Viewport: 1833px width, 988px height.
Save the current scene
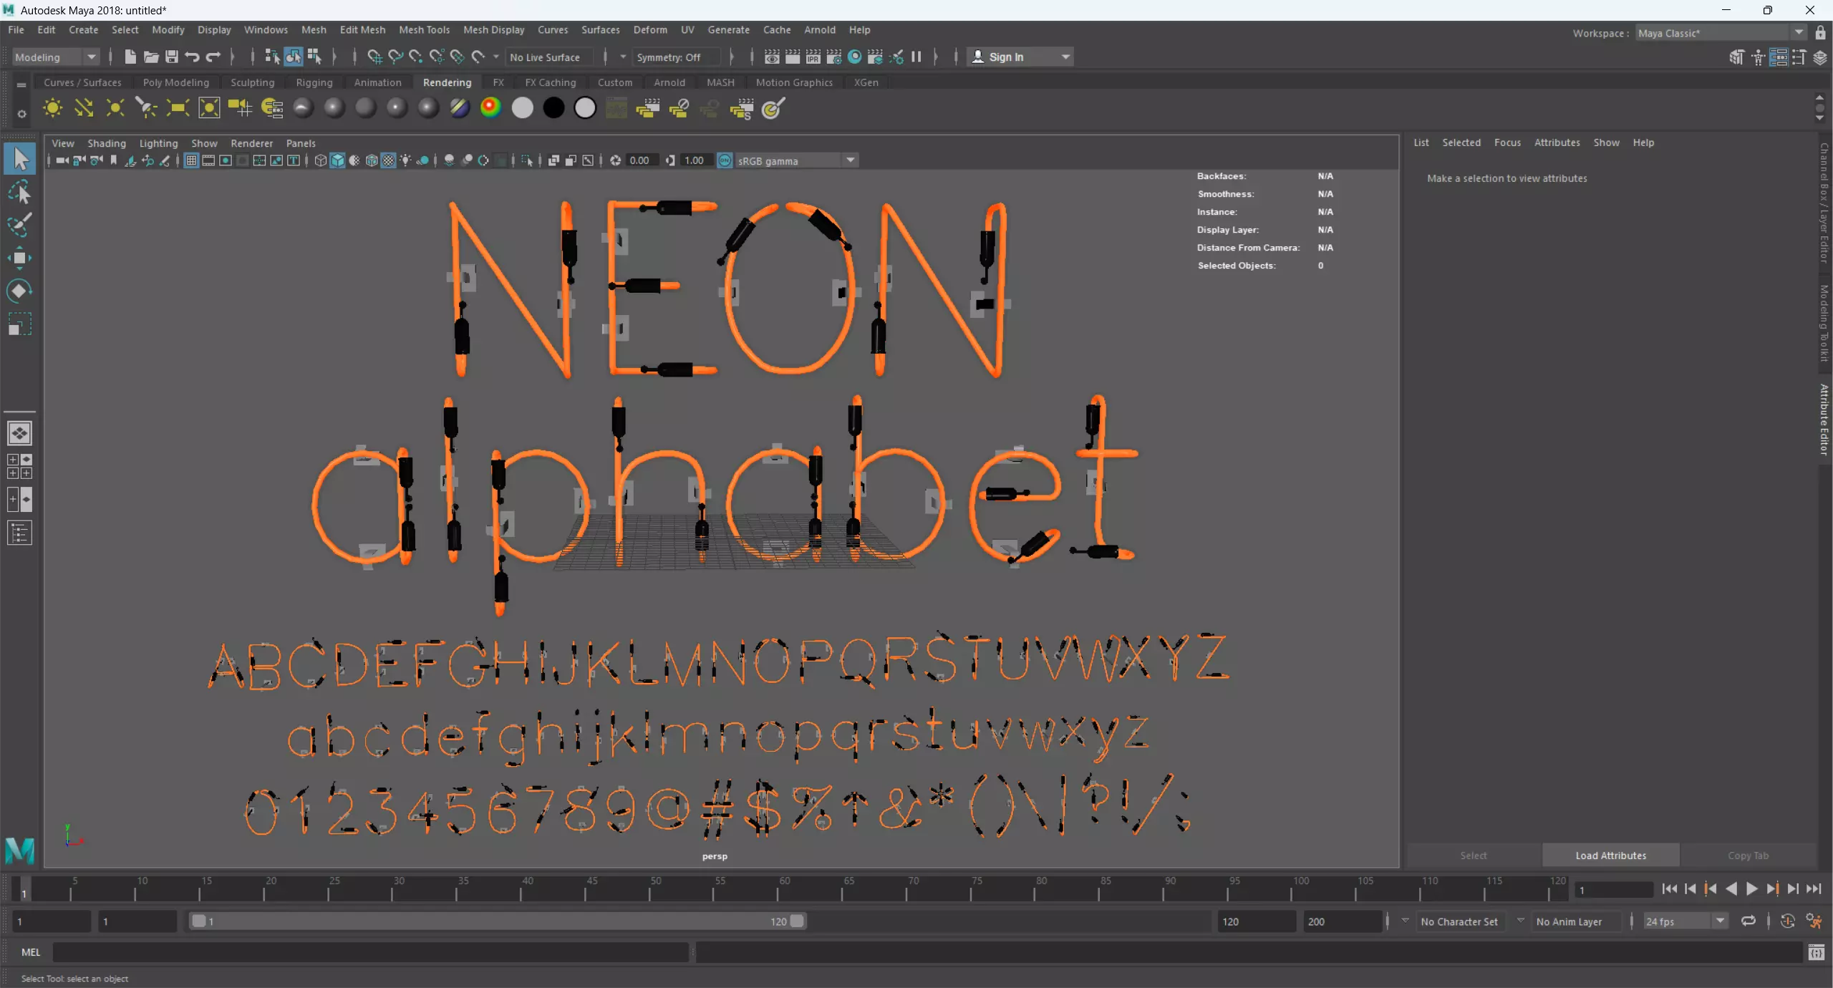tap(172, 57)
